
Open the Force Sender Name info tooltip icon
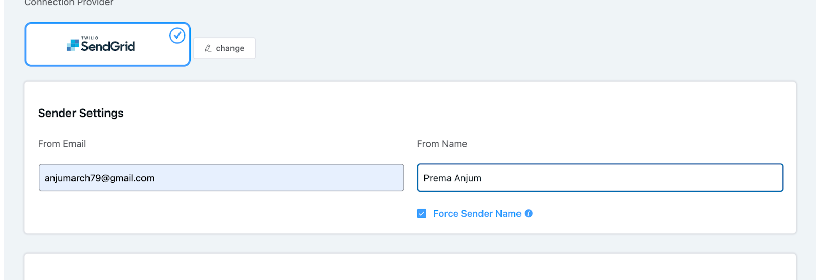pos(529,213)
